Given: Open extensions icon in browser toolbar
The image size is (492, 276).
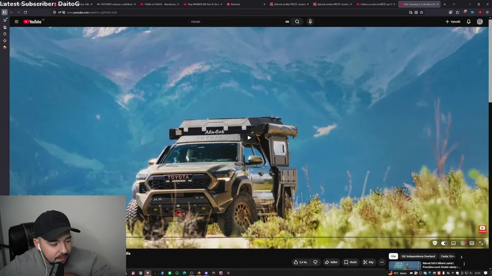Looking at the screenshot, I should tap(457, 12).
